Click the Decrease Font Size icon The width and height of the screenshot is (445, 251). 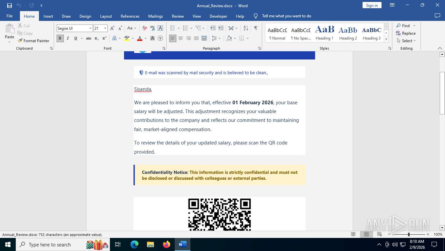(120, 28)
